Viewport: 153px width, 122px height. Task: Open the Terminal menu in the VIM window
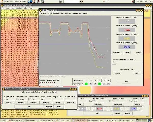19,8
